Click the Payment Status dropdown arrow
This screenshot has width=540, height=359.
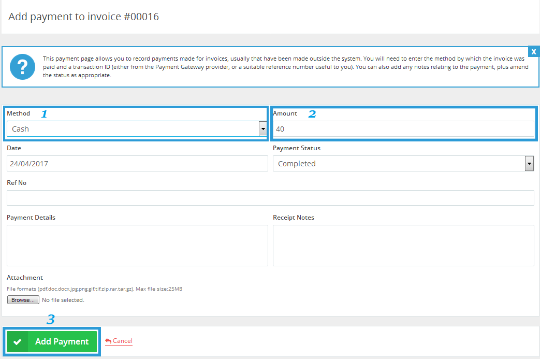pyautogui.click(x=529, y=164)
